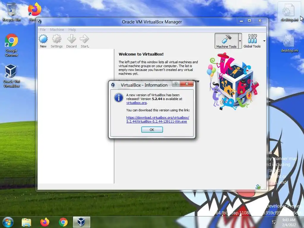Click OK in the Information dialog
Screen dimensions: 304x228
coord(152,130)
